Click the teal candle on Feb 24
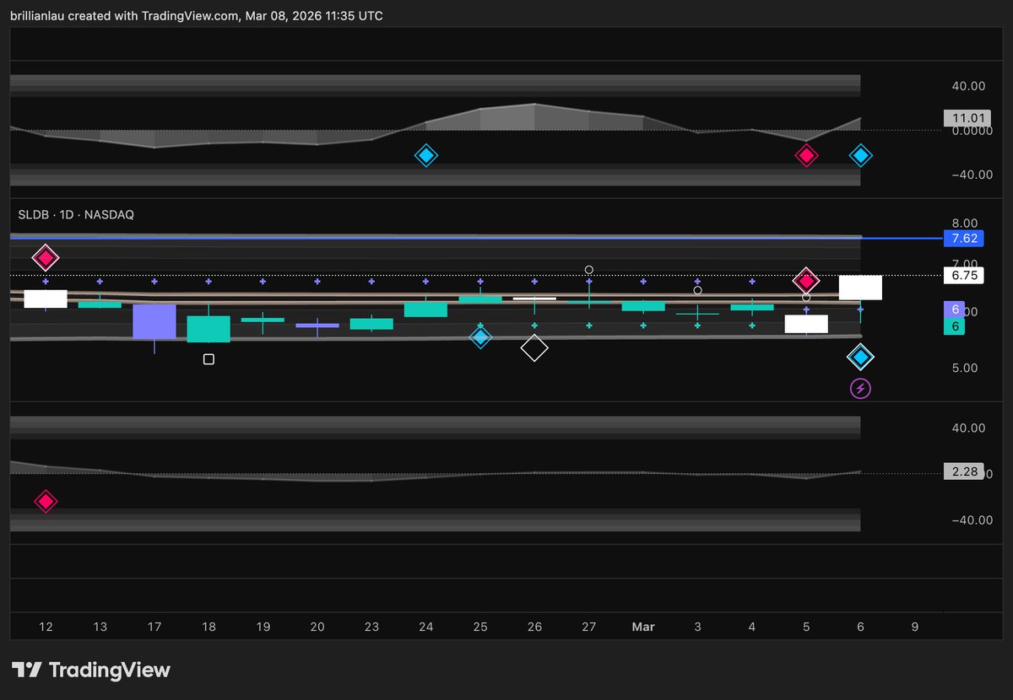 point(426,310)
